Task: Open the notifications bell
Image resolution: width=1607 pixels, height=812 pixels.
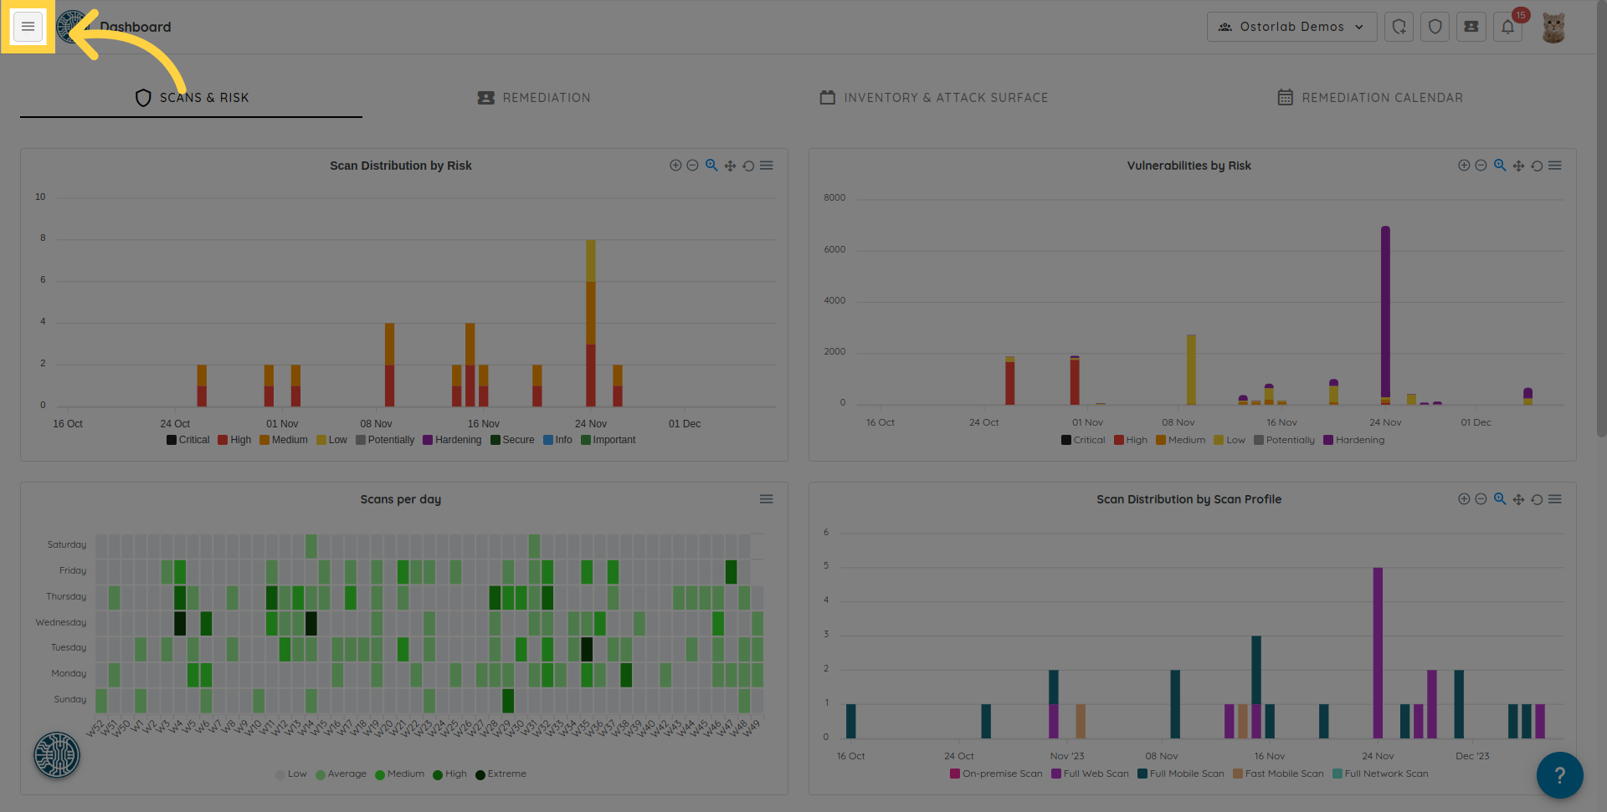Action: point(1507,27)
